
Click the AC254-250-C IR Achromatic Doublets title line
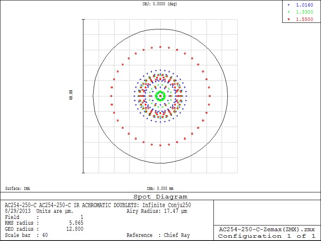coord(98,205)
